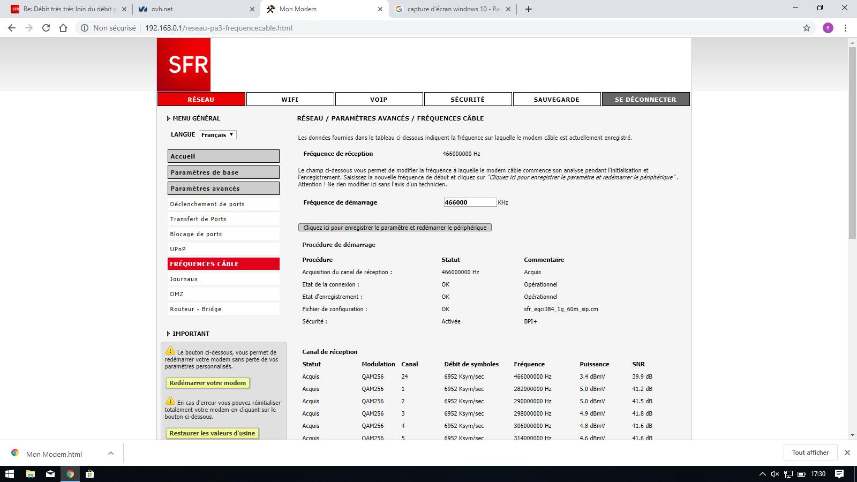Click the site info icon beside Non sécurisé
The image size is (857, 482).
click(x=85, y=28)
